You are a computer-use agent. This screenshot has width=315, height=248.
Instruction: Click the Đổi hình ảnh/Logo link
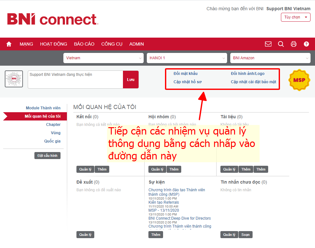[x=248, y=74]
